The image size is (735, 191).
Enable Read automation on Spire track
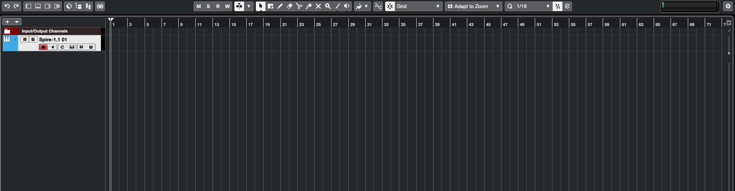(x=81, y=47)
